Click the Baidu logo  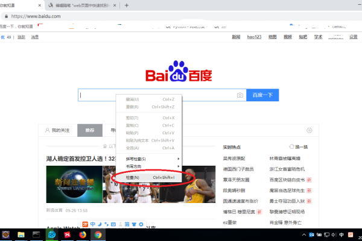[x=179, y=71]
